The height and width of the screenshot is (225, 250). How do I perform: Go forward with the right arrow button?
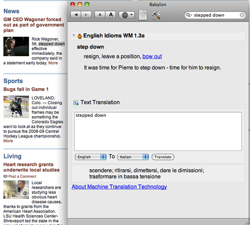[x=86, y=15]
